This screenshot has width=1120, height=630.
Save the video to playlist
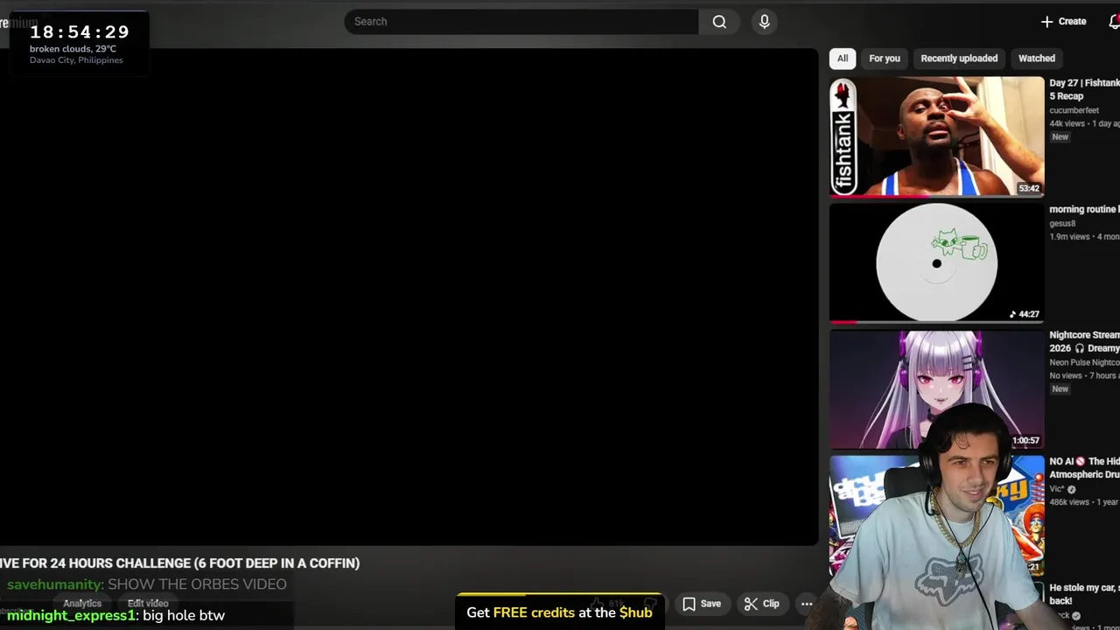(702, 604)
